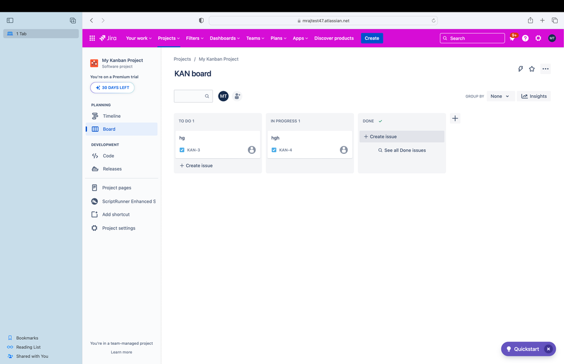
Task: Expand Teams dropdown menu
Action: [255, 38]
